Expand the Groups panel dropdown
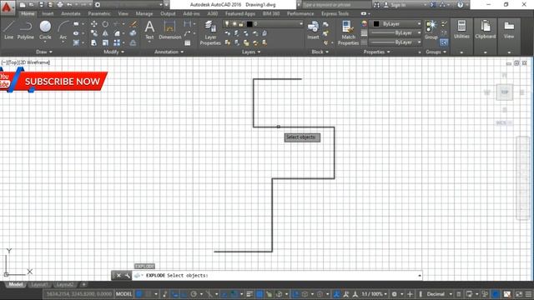 click(436, 52)
